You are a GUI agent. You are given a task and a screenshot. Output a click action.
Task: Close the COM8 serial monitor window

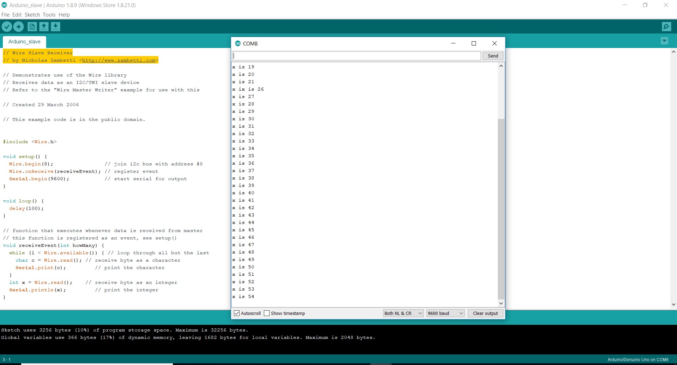(495, 43)
